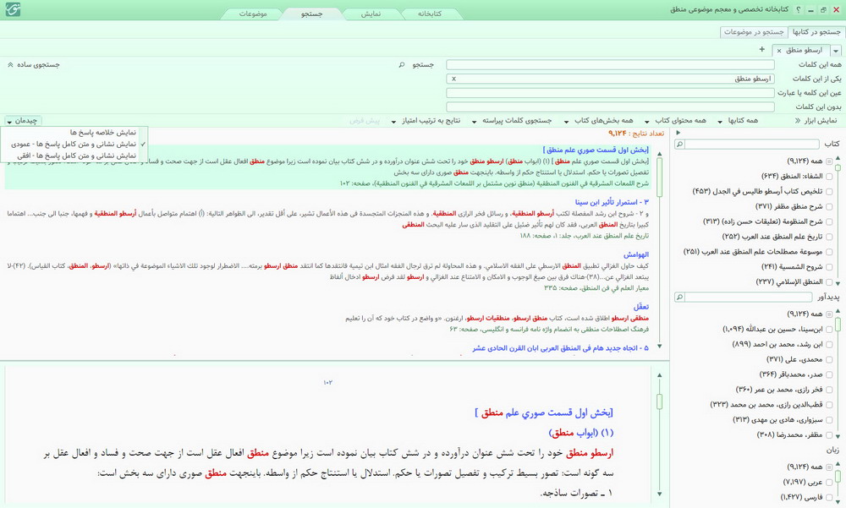This screenshot has width=846, height=508.
Task: Open the search tab list dropdown arrow
Action: tap(836, 51)
